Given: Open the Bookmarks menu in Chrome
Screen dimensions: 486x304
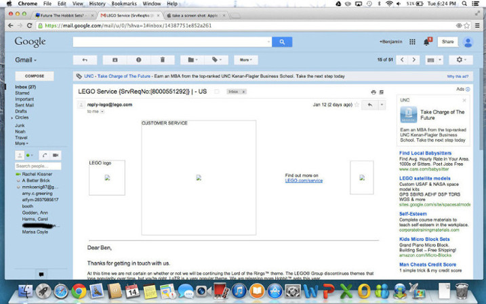Looking at the screenshot, I should 123,4.
